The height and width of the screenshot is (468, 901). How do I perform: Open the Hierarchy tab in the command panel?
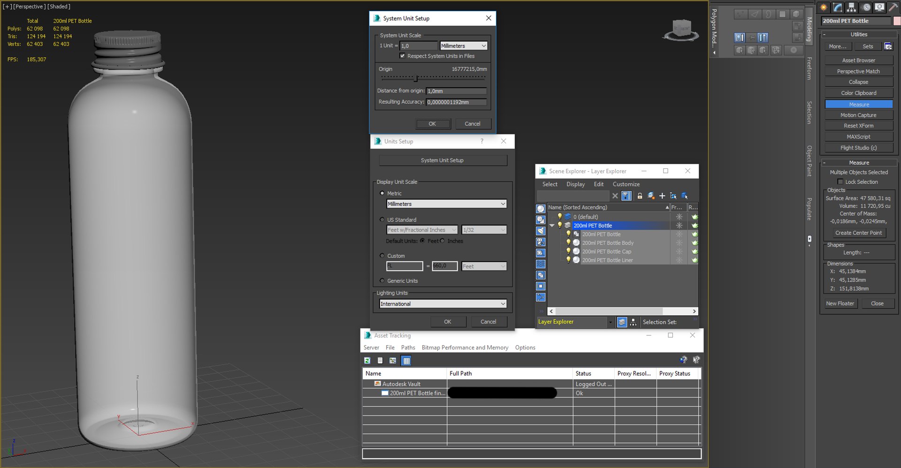point(851,8)
